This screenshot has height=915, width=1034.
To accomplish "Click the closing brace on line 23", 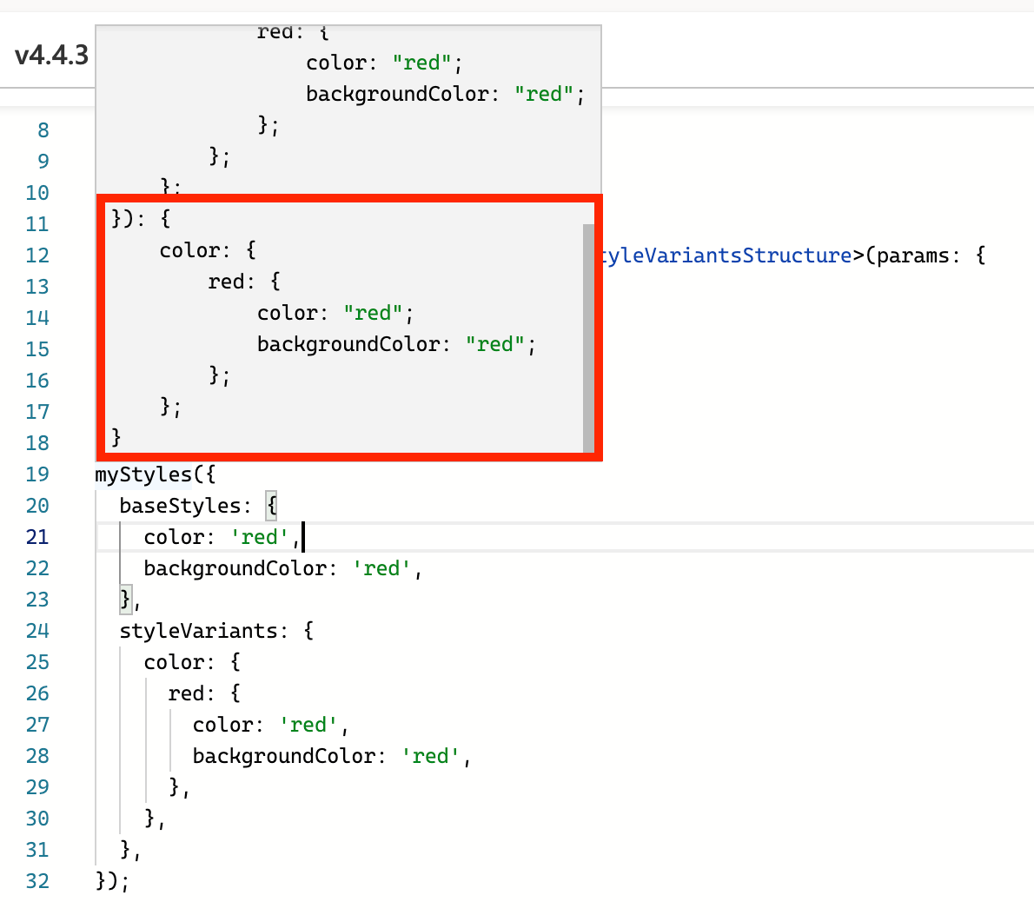I will (x=126, y=599).
